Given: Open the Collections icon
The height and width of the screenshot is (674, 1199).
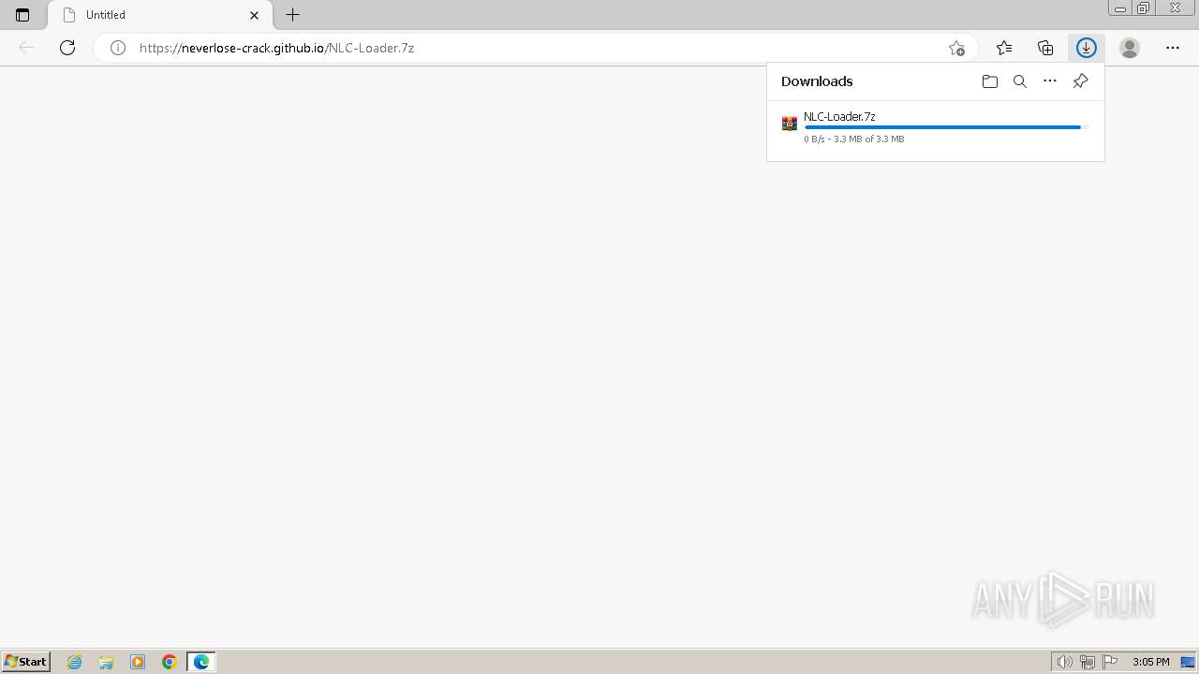Looking at the screenshot, I should tap(1045, 48).
